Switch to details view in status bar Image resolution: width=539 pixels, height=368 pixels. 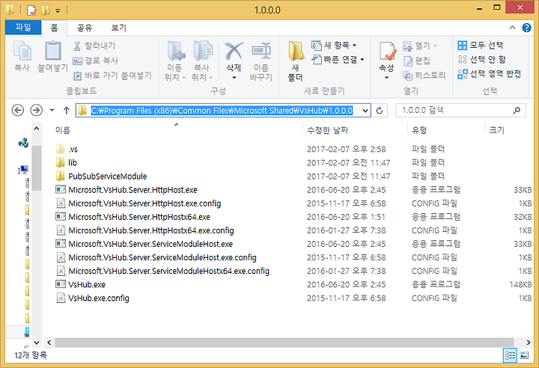510,355
